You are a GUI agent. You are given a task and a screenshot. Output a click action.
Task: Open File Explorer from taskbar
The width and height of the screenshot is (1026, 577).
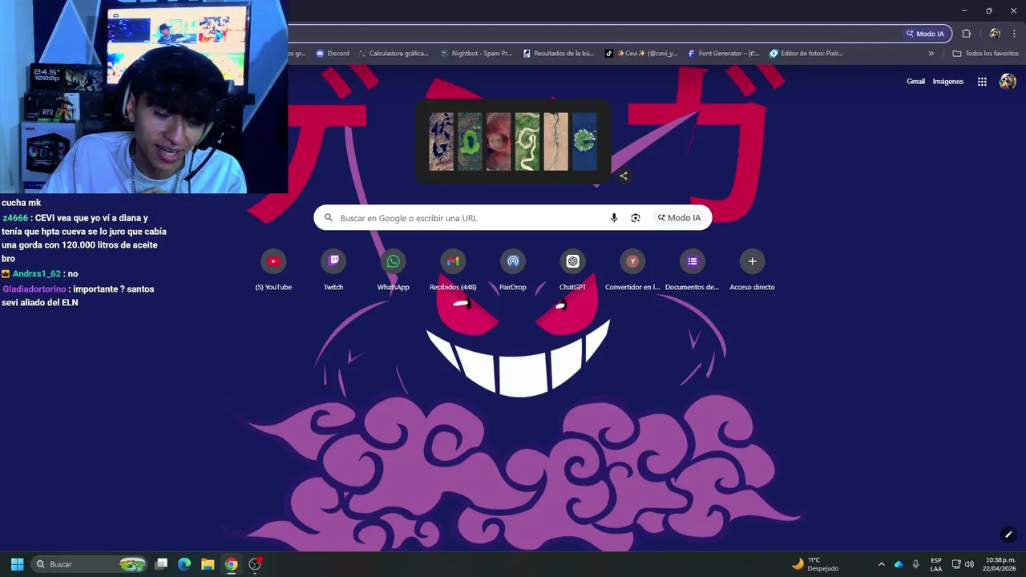208,564
